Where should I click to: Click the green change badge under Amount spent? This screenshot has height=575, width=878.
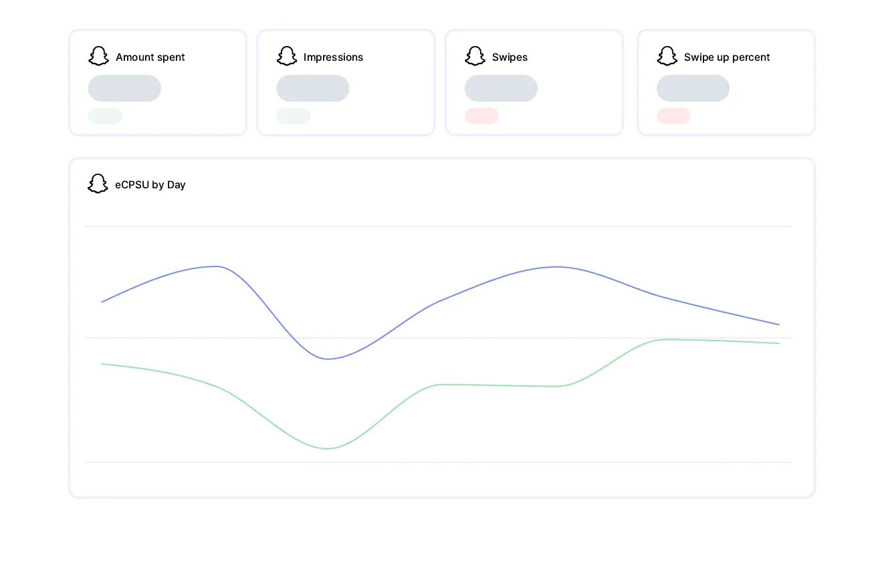105,116
